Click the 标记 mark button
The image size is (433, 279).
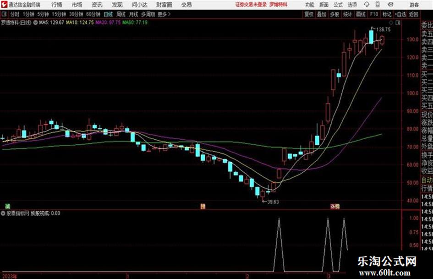(387, 14)
